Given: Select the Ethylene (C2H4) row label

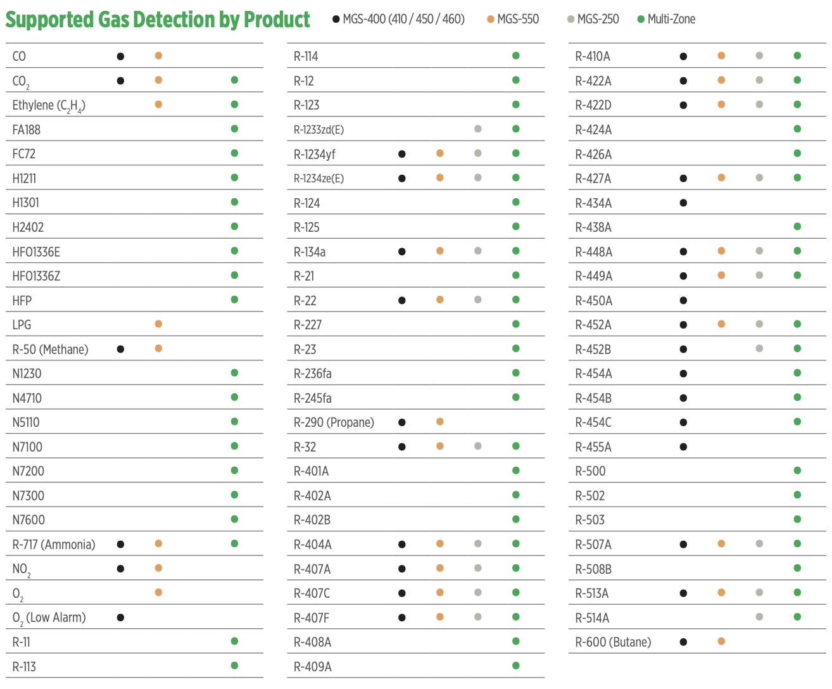Looking at the screenshot, I should (49, 106).
